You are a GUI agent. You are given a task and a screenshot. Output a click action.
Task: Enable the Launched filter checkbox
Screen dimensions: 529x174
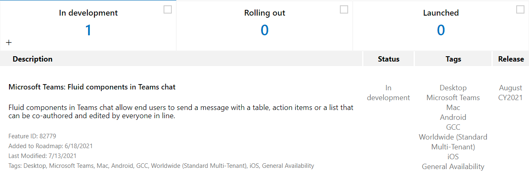tap(520, 10)
